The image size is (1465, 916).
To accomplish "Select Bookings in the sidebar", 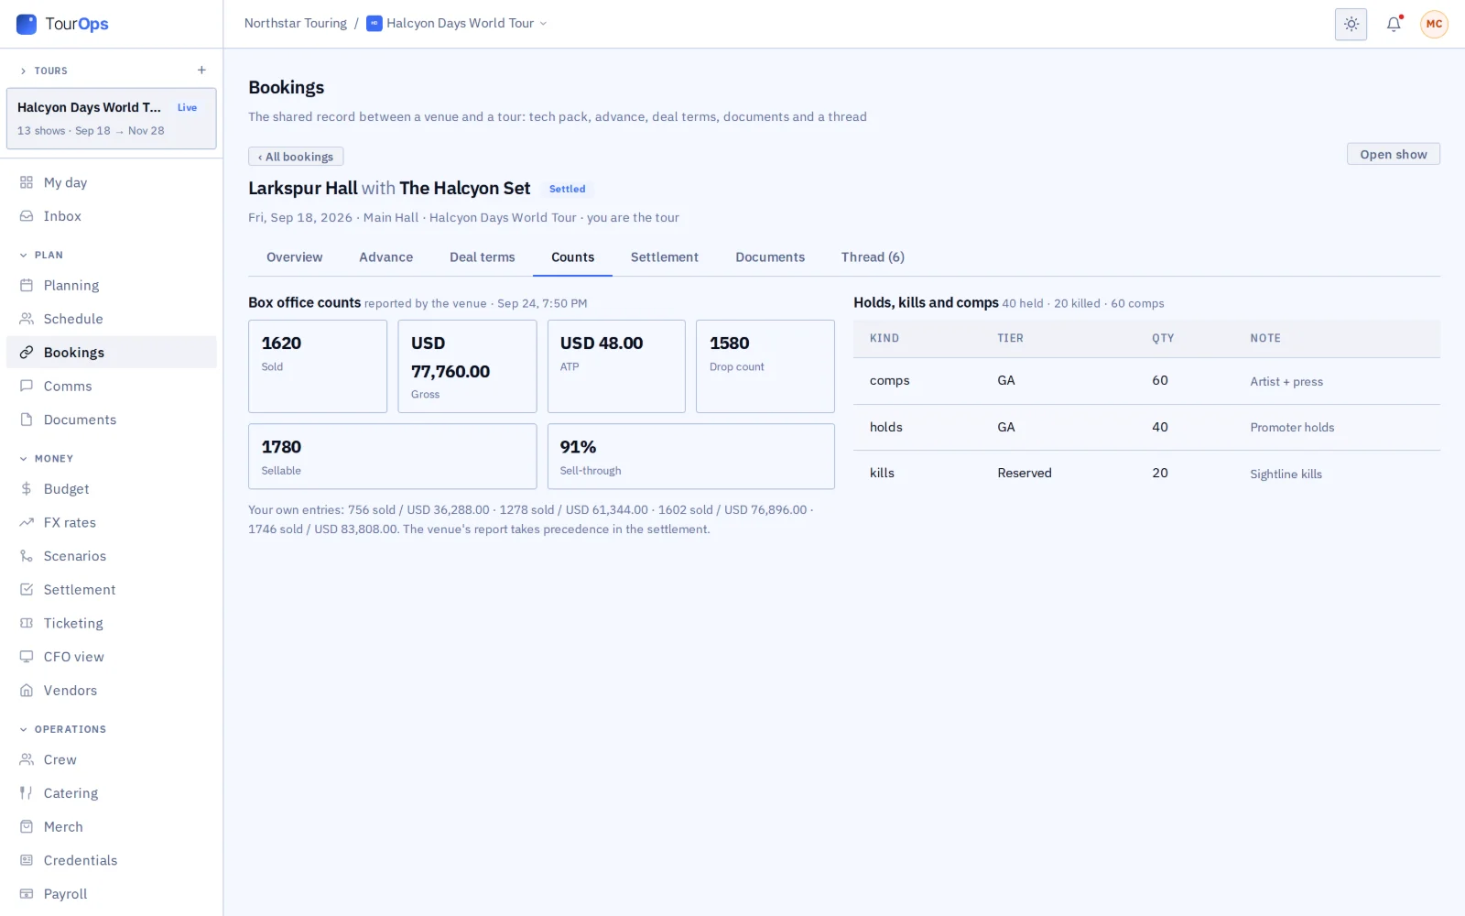I will 111,353.
